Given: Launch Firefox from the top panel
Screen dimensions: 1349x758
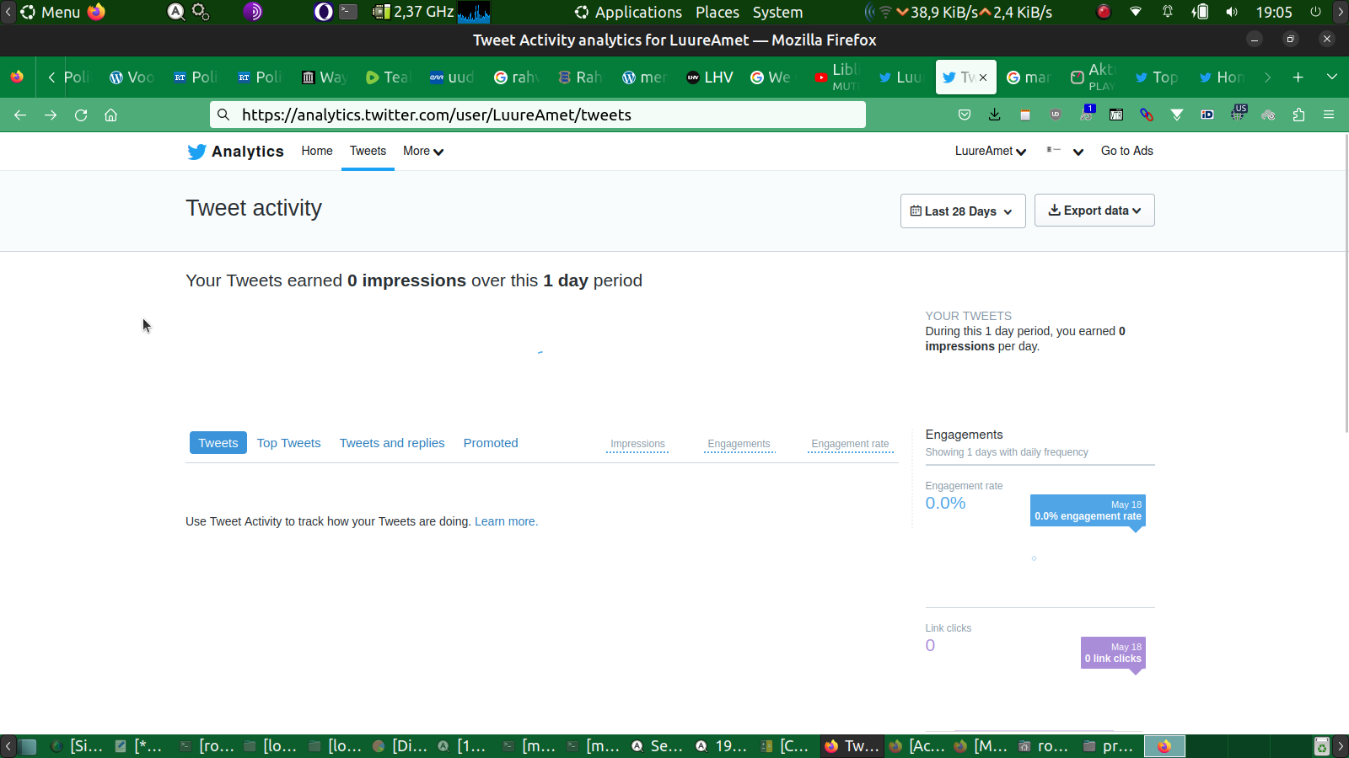Looking at the screenshot, I should [x=96, y=12].
